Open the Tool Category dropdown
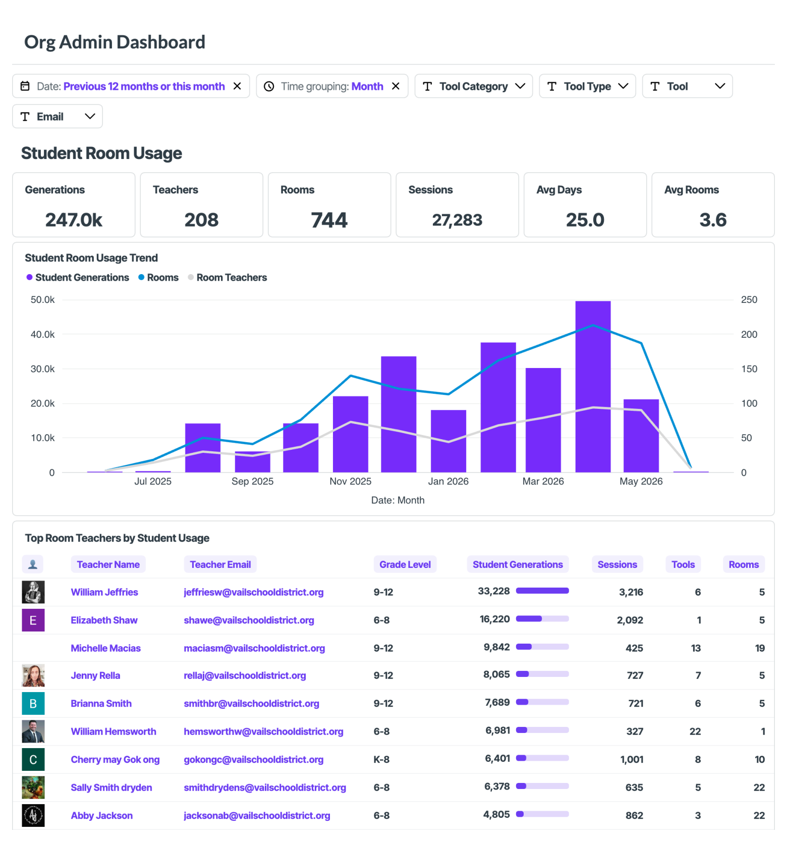 point(474,86)
